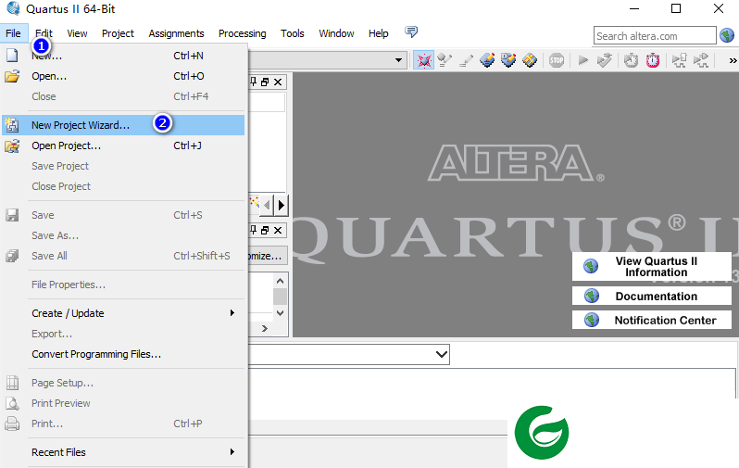Click the Open Project folder icon
Viewport: 739px width, 468px height.
(x=12, y=145)
